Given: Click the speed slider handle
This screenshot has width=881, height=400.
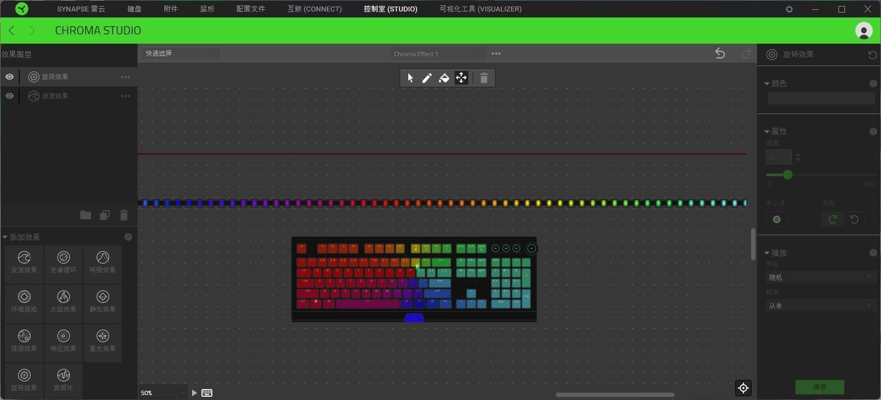Looking at the screenshot, I should click(787, 175).
